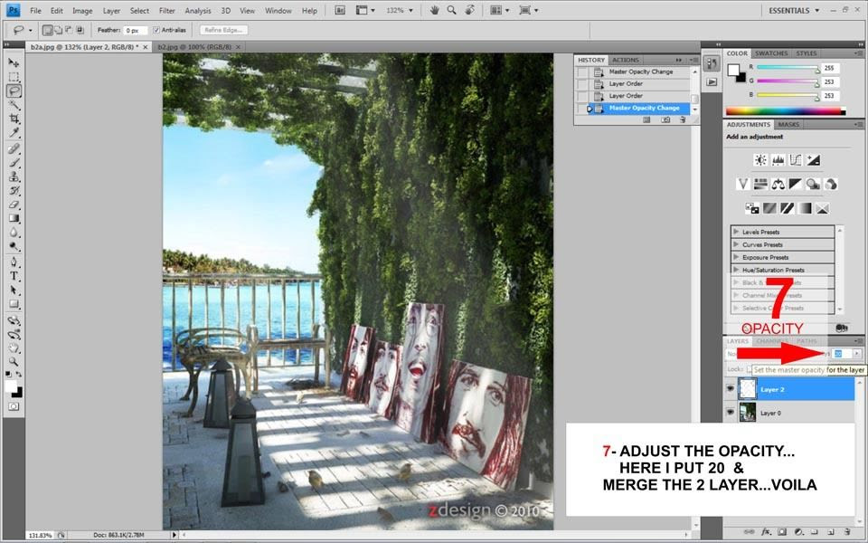
Task: Open the Analysis menu
Action: (x=198, y=11)
